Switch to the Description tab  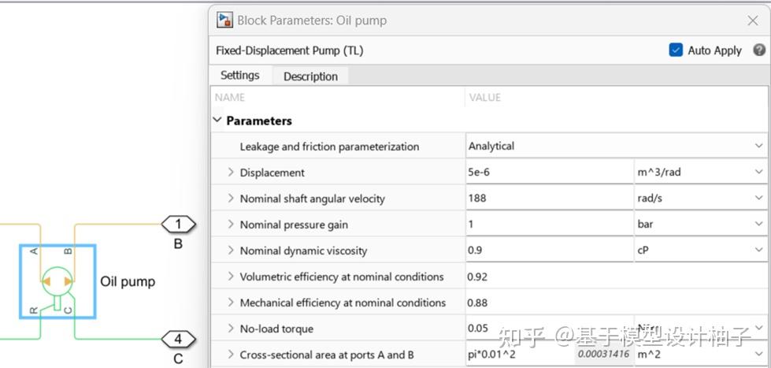click(310, 76)
